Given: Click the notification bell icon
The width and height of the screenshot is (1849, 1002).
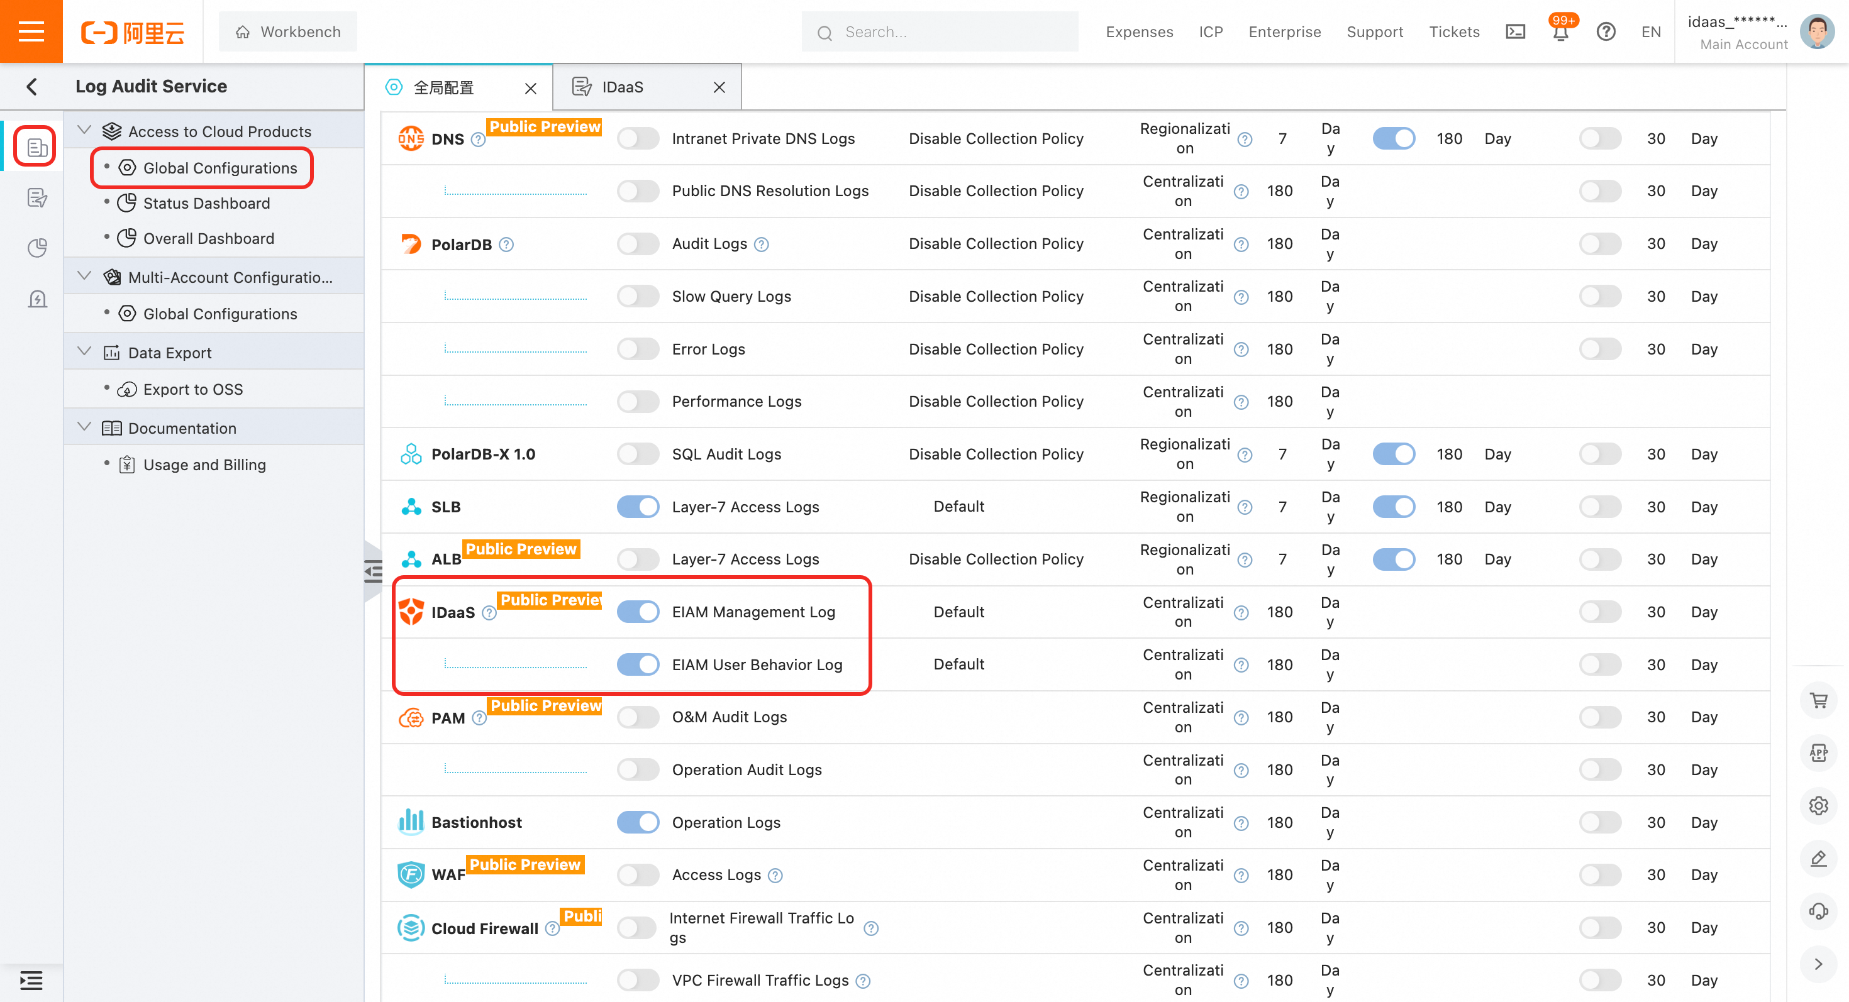Looking at the screenshot, I should point(1560,32).
